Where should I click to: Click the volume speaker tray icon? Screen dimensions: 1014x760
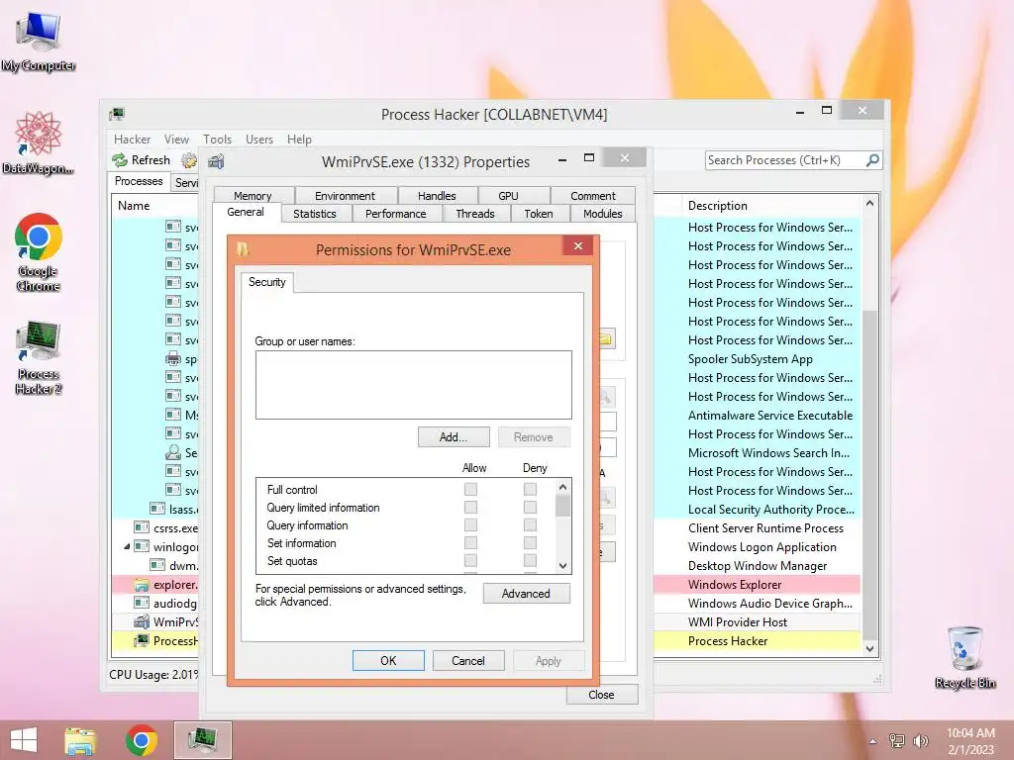point(920,740)
